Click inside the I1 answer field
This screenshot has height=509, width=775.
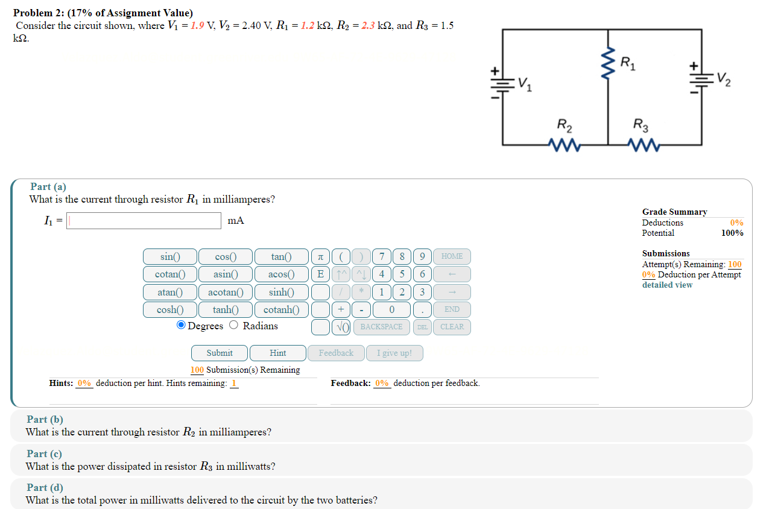coord(144,220)
